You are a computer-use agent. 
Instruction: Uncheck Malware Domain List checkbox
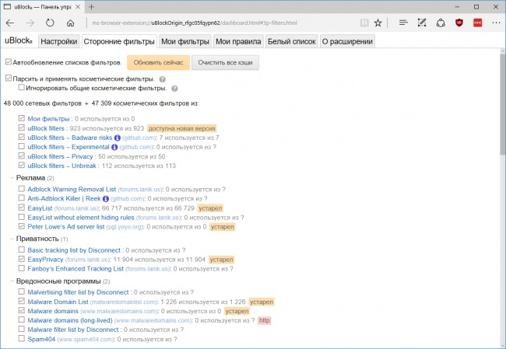pyautogui.click(x=21, y=301)
